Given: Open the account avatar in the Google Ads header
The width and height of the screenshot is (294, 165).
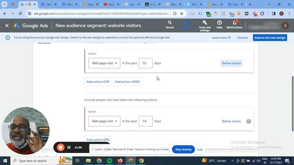Looking at the screenshot, I should [285, 26].
